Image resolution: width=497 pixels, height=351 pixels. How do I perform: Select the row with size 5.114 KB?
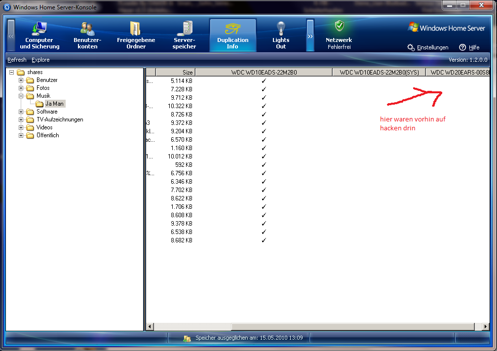point(318,81)
